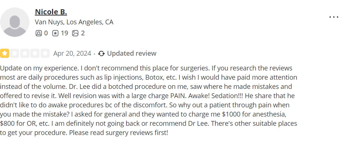This screenshot has width=349, height=142.
Task: Click the second empty rating star
Action: pos(15,53)
